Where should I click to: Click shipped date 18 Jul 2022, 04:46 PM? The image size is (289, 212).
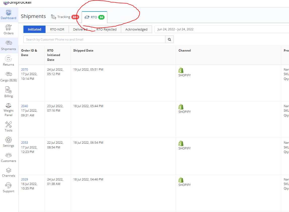tap(88, 179)
